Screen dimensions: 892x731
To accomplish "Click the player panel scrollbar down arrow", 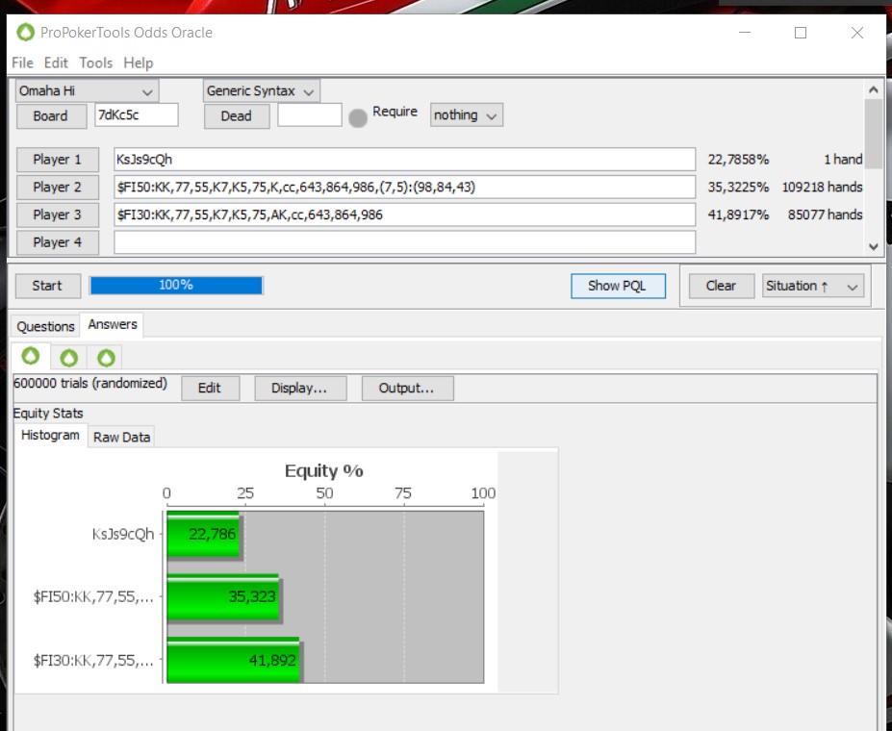I will tap(874, 246).
